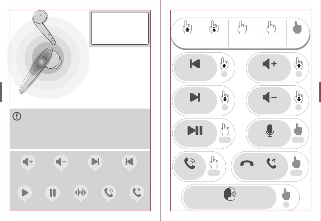Image resolution: width=321 pixels, height=221 pixels.
Task: Click the earbud illustration with ripple circles
Action: pos(48,54)
